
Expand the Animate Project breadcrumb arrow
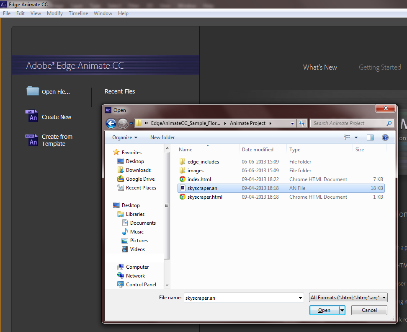[270, 123]
